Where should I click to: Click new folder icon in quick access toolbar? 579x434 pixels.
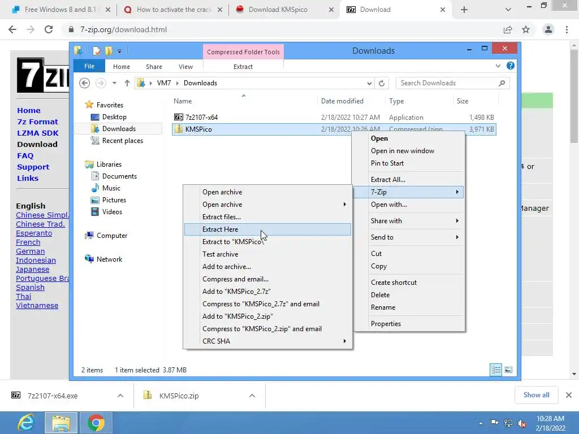click(108, 50)
